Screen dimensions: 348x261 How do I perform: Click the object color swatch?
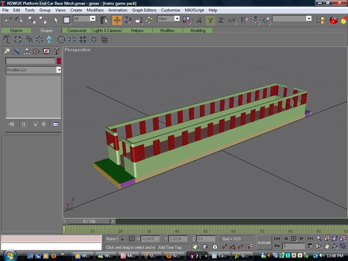(x=58, y=61)
